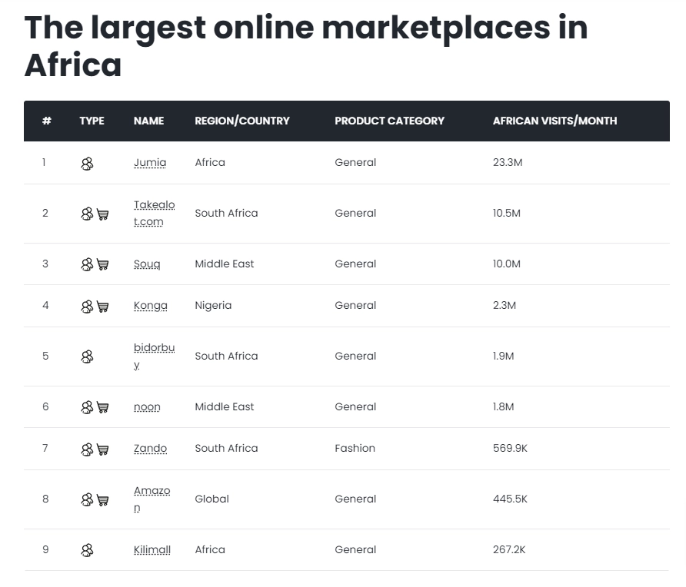Follow the Souq marketplace link
The image size is (686, 587).
tap(147, 264)
